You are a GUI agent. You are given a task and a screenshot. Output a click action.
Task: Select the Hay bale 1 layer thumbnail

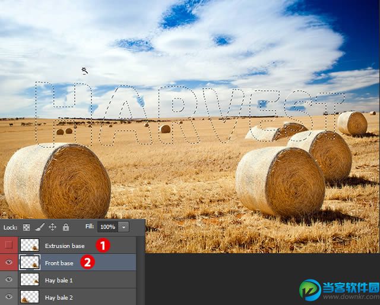[x=30, y=279]
